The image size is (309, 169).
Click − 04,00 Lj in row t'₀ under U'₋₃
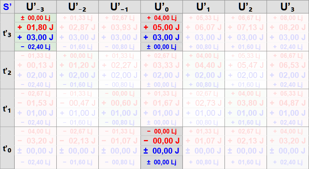pos(35,132)
